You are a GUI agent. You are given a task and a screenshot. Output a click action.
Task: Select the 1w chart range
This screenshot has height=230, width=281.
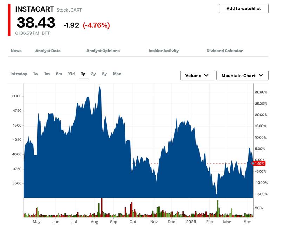(36, 74)
